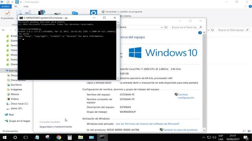The image size is (252, 141).
Task: Click Cambiar configuración link
Action: click(186, 96)
